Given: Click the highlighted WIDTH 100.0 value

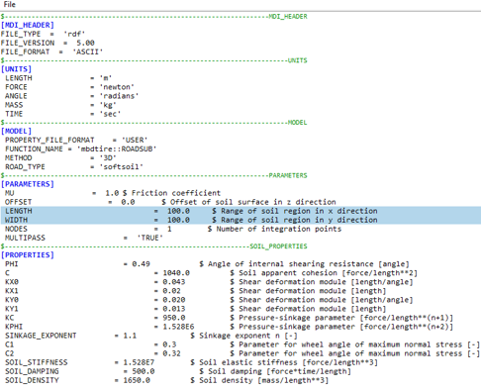Looking at the screenshot, I should (x=178, y=220).
